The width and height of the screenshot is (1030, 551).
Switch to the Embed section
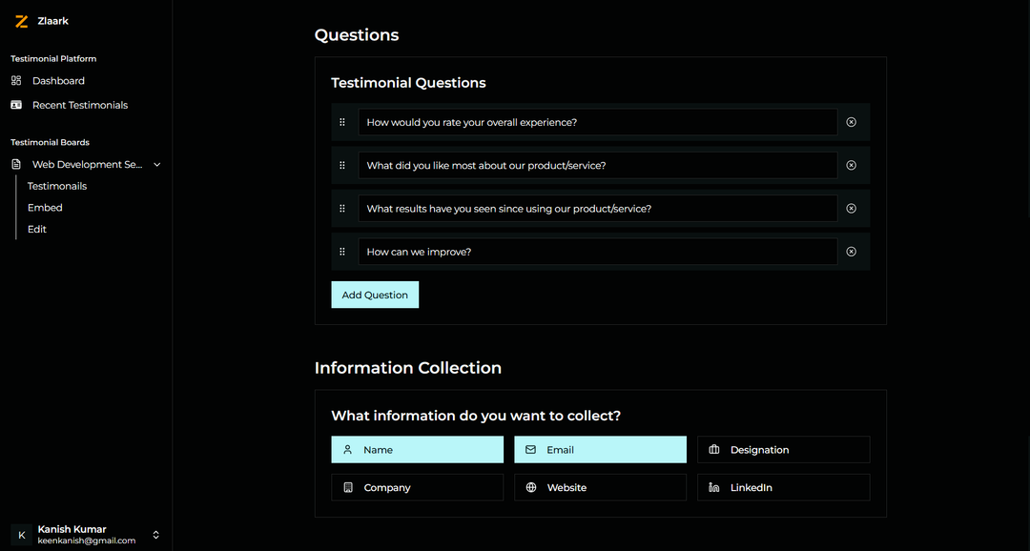coord(45,207)
